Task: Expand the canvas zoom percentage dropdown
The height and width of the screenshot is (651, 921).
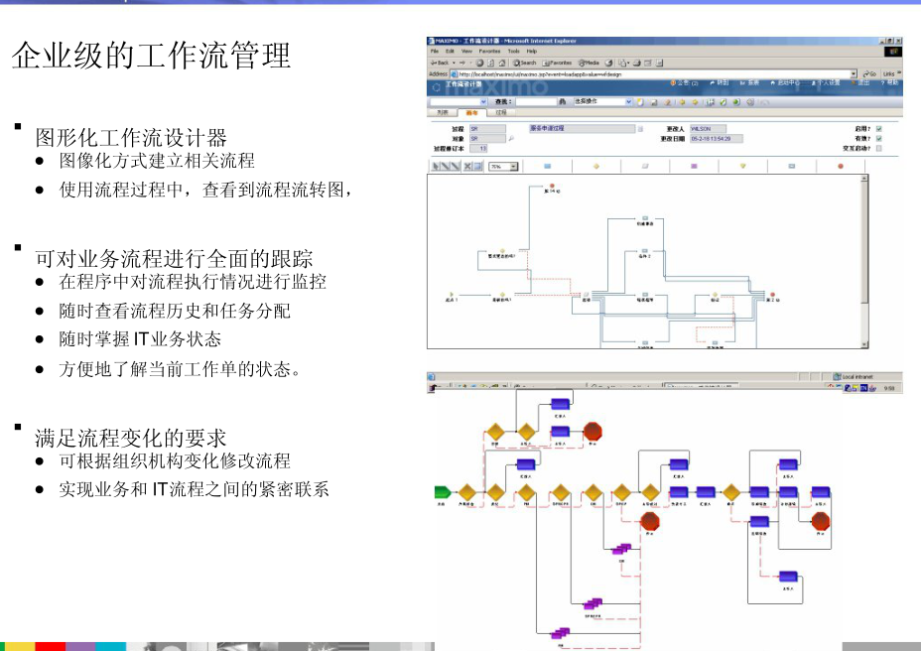Action: click(514, 167)
